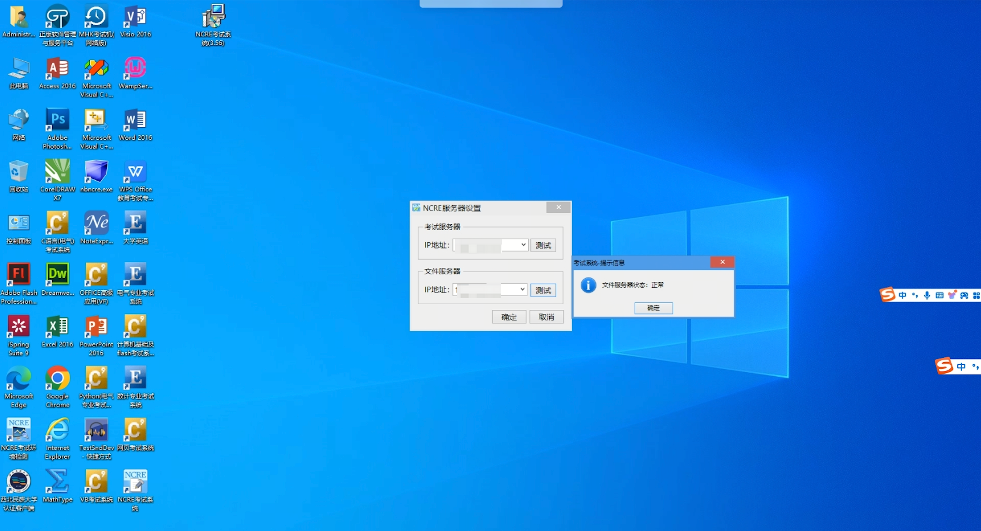Click 测试 for the 文件服务器

pyautogui.click(x=543, y=290)
